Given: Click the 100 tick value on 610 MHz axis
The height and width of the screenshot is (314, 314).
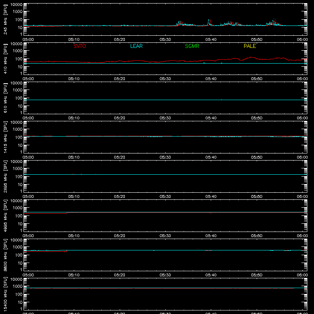Looking at the screenshot, I should coord(19,98).
